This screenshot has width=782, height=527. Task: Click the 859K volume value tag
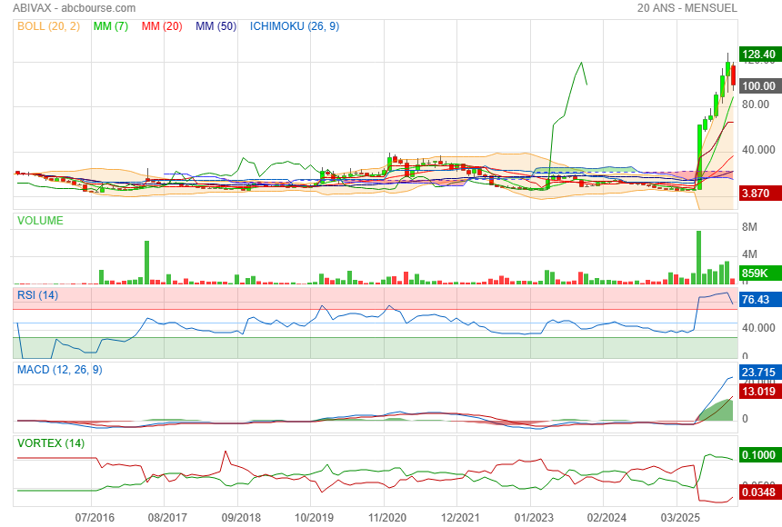click(756, 273)
